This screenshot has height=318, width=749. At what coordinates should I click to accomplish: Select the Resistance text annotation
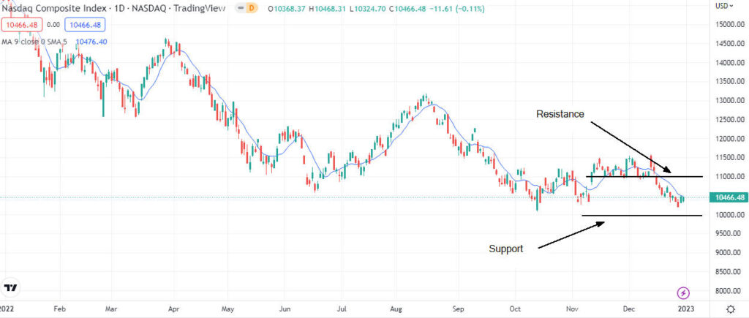point(560,114)
